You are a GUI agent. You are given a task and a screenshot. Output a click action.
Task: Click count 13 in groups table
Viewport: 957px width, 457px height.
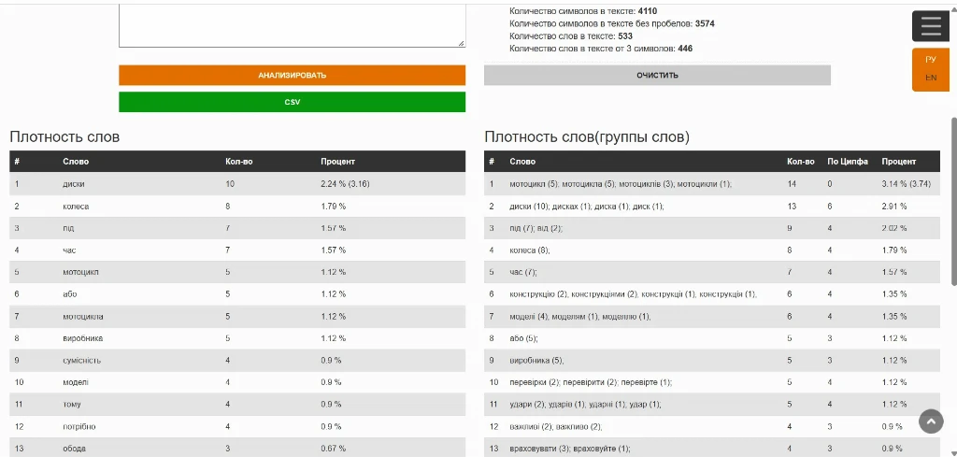pyautogui.click(x=792, y=207)
